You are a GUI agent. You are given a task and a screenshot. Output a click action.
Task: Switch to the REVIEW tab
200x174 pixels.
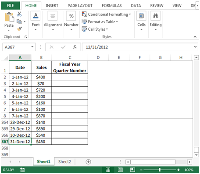coord(157,6)
